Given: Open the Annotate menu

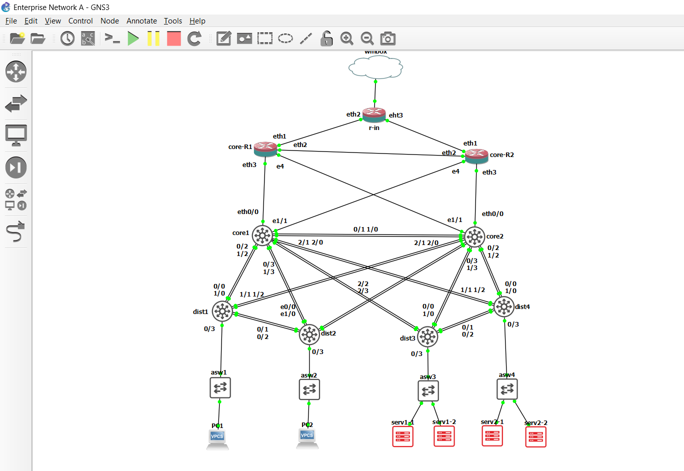Looking at the screenshot, I should (141, 20).
